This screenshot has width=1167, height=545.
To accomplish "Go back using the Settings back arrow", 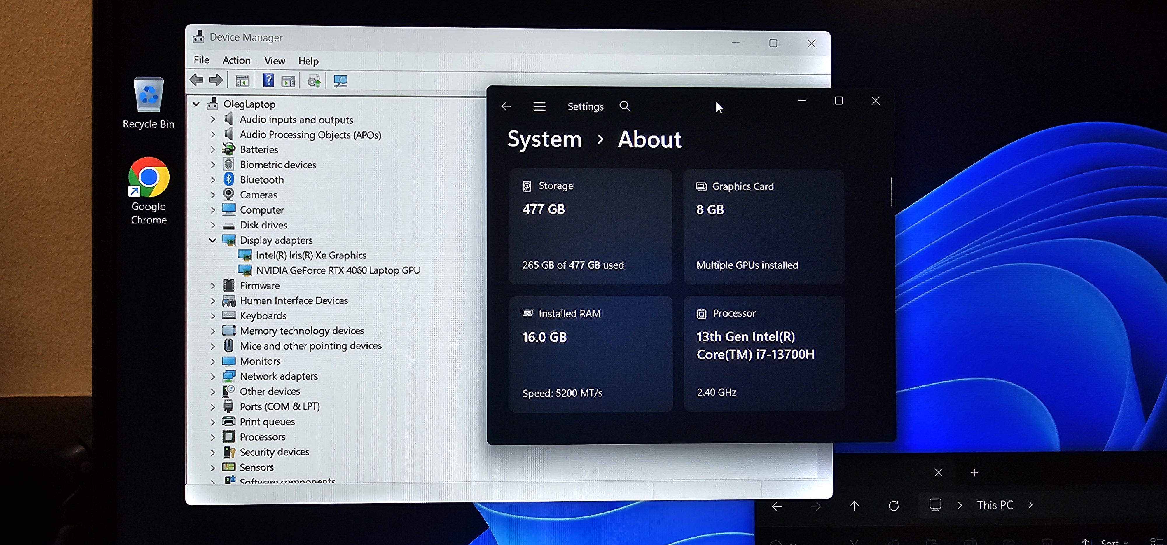I will pyautogui.click(x=506, y=106).
